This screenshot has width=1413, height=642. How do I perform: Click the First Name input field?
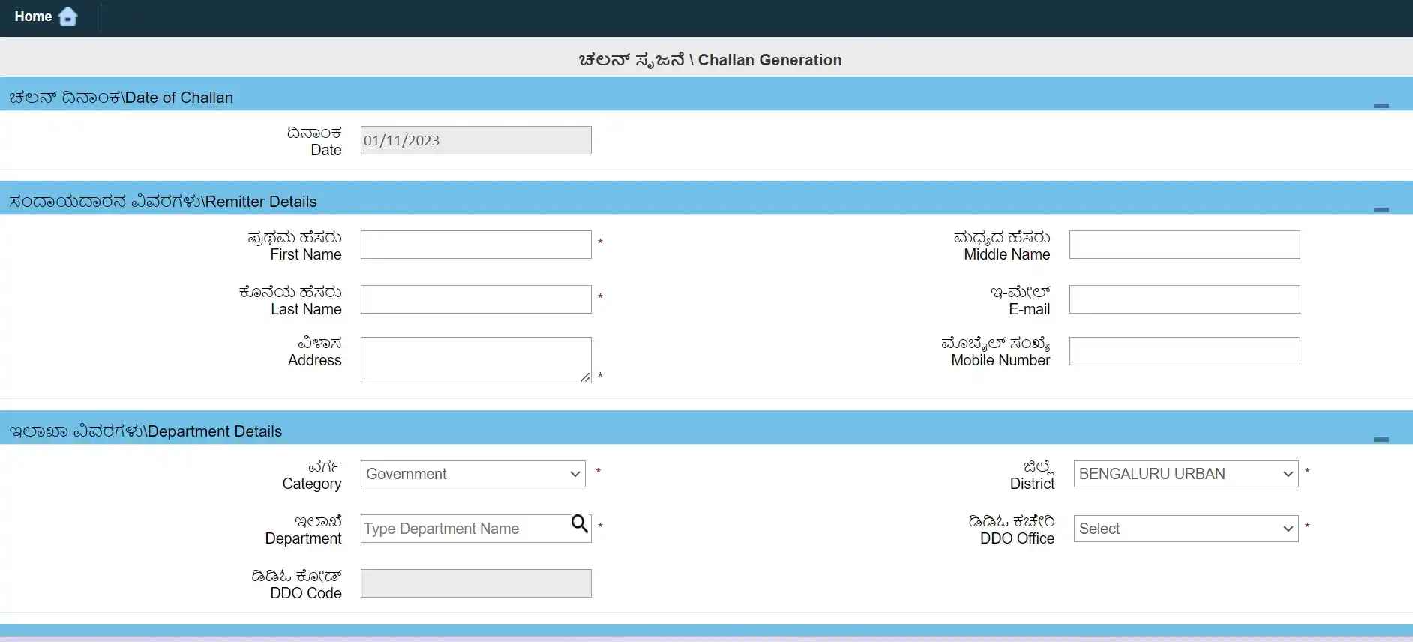pos(475,244)
